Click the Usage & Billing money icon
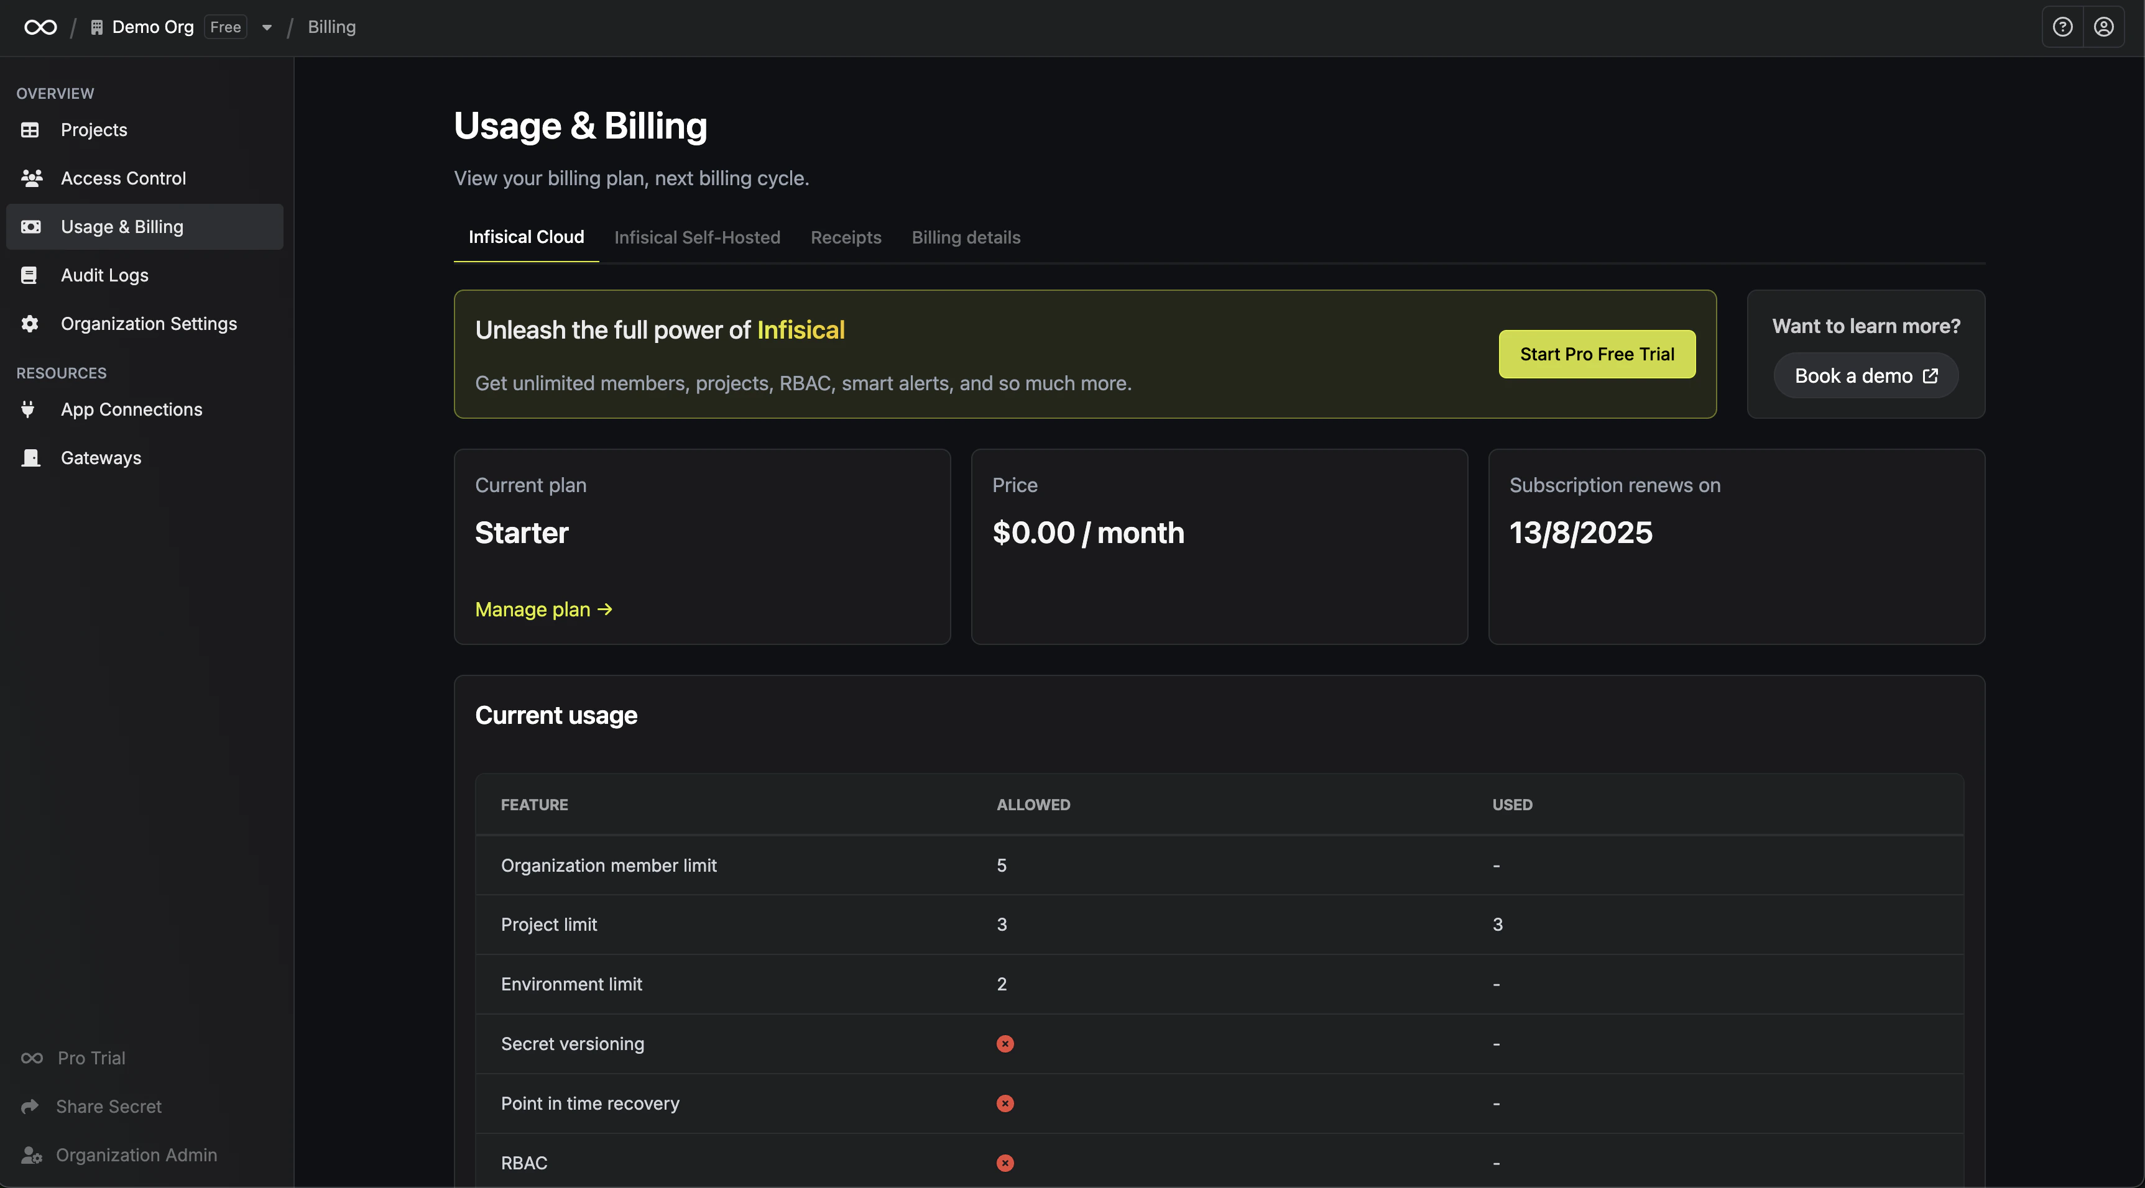2145x1188 pixels. pos(31,226)
